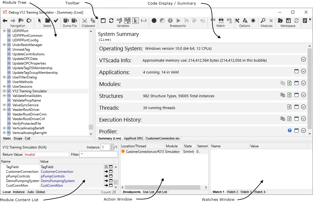Click the pPumpControls value link
This screenshot has width=313, height=202.
[53, 176]
